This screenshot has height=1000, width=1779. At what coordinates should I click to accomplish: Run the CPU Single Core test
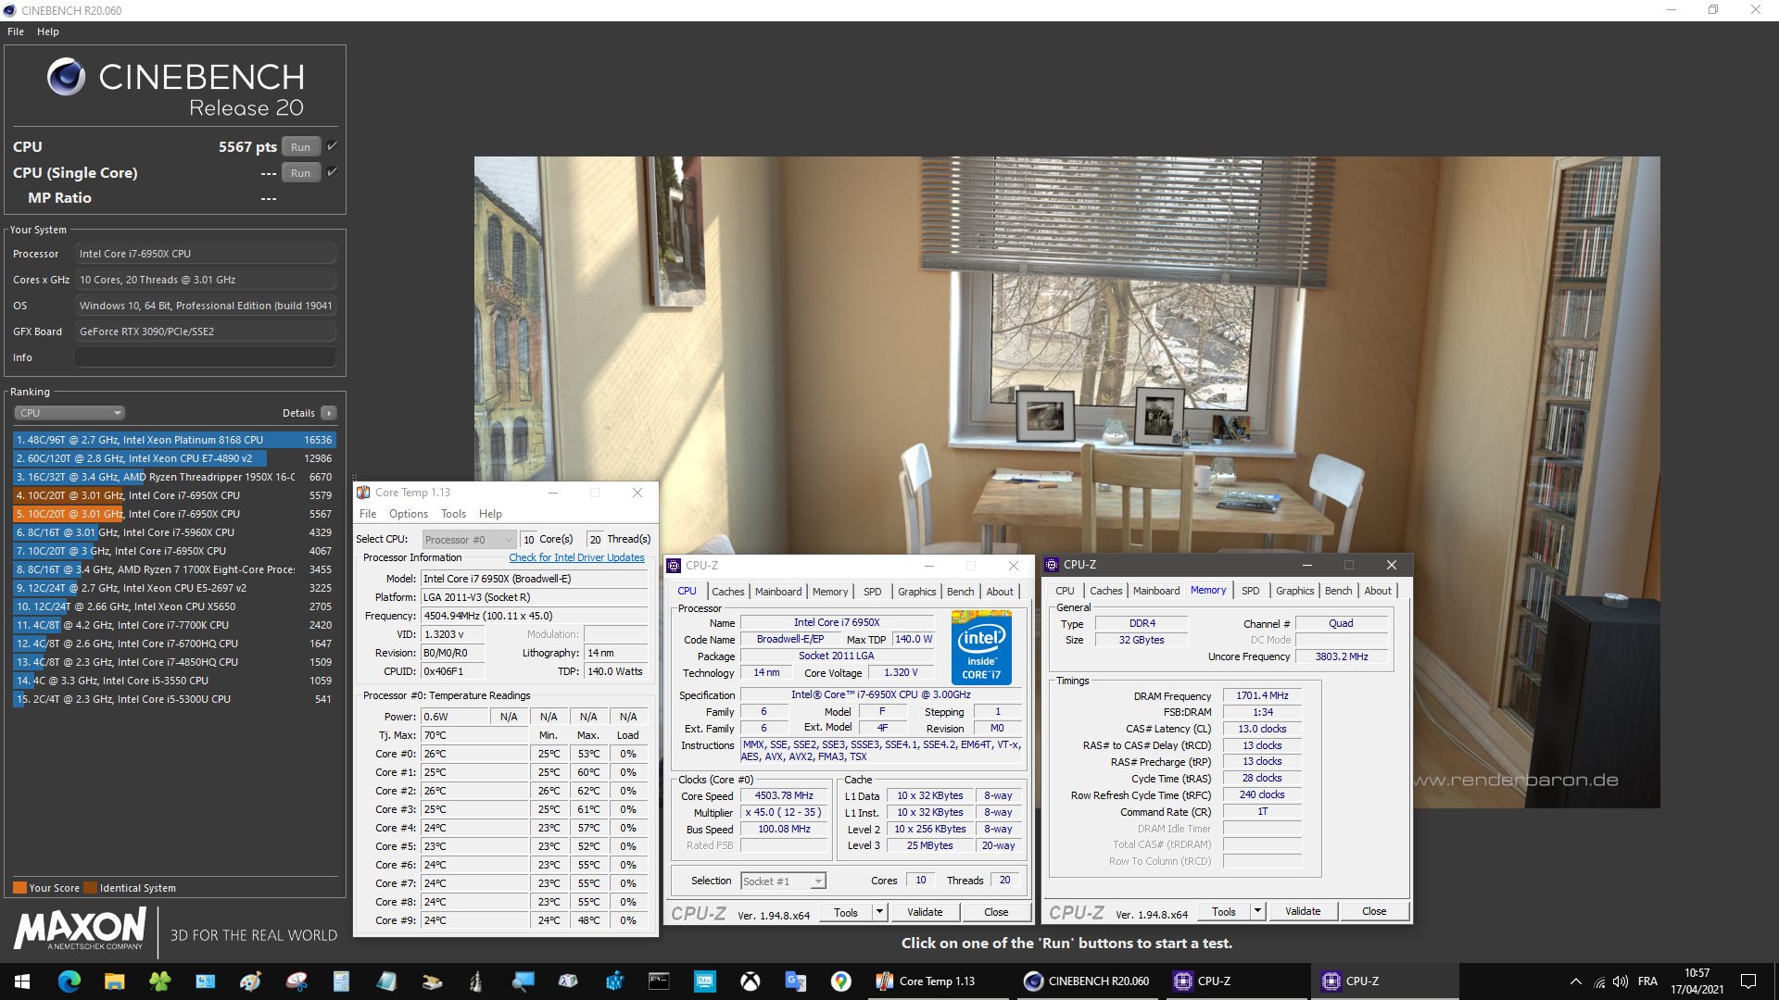coord(300,173)
